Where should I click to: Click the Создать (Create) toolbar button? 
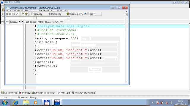(x=37, y=14)
